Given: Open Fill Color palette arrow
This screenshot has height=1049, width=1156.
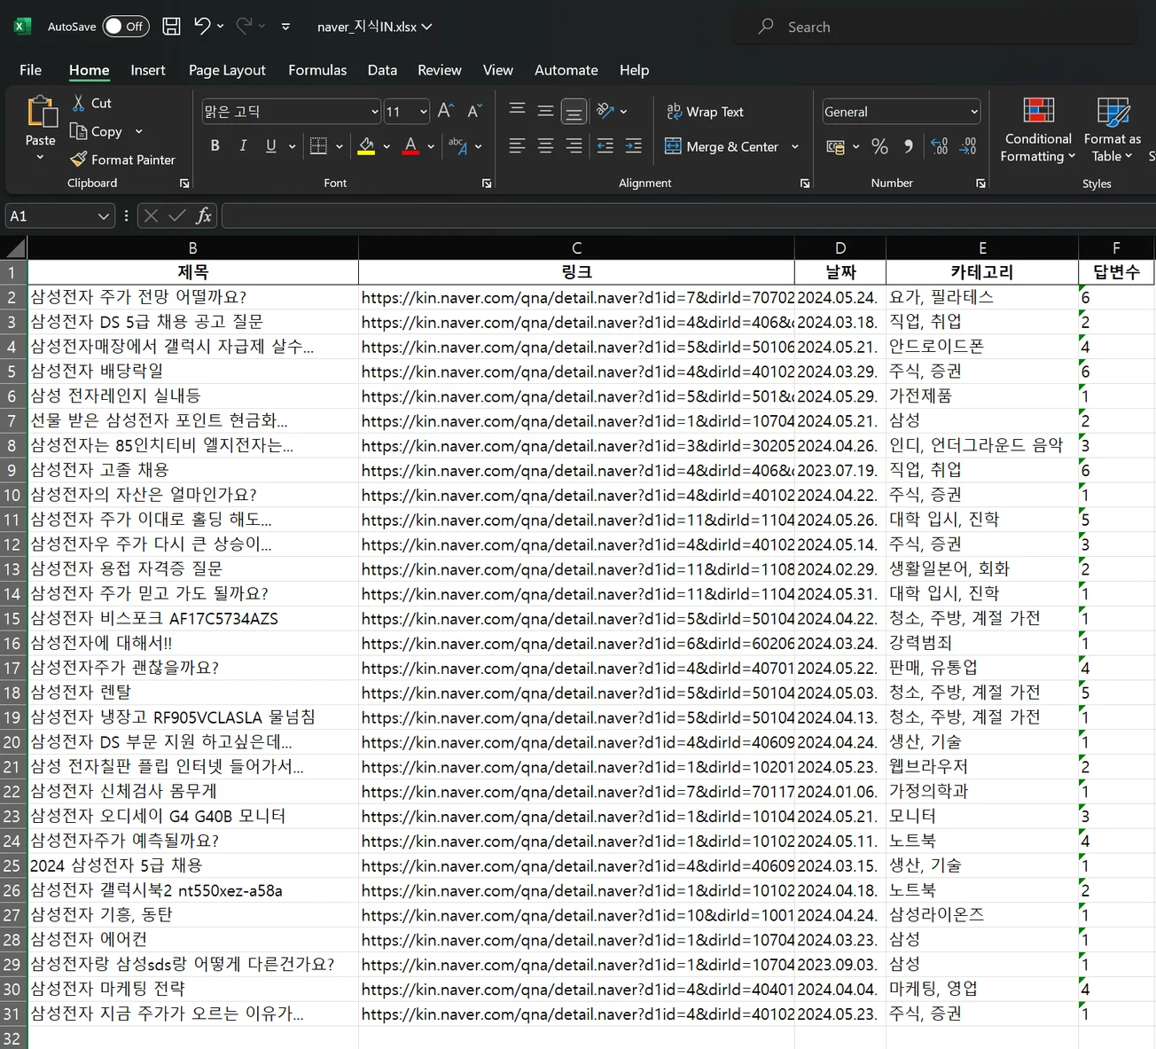Looking at the screenshot, I should pyautogui.click(x=387, y=146).
